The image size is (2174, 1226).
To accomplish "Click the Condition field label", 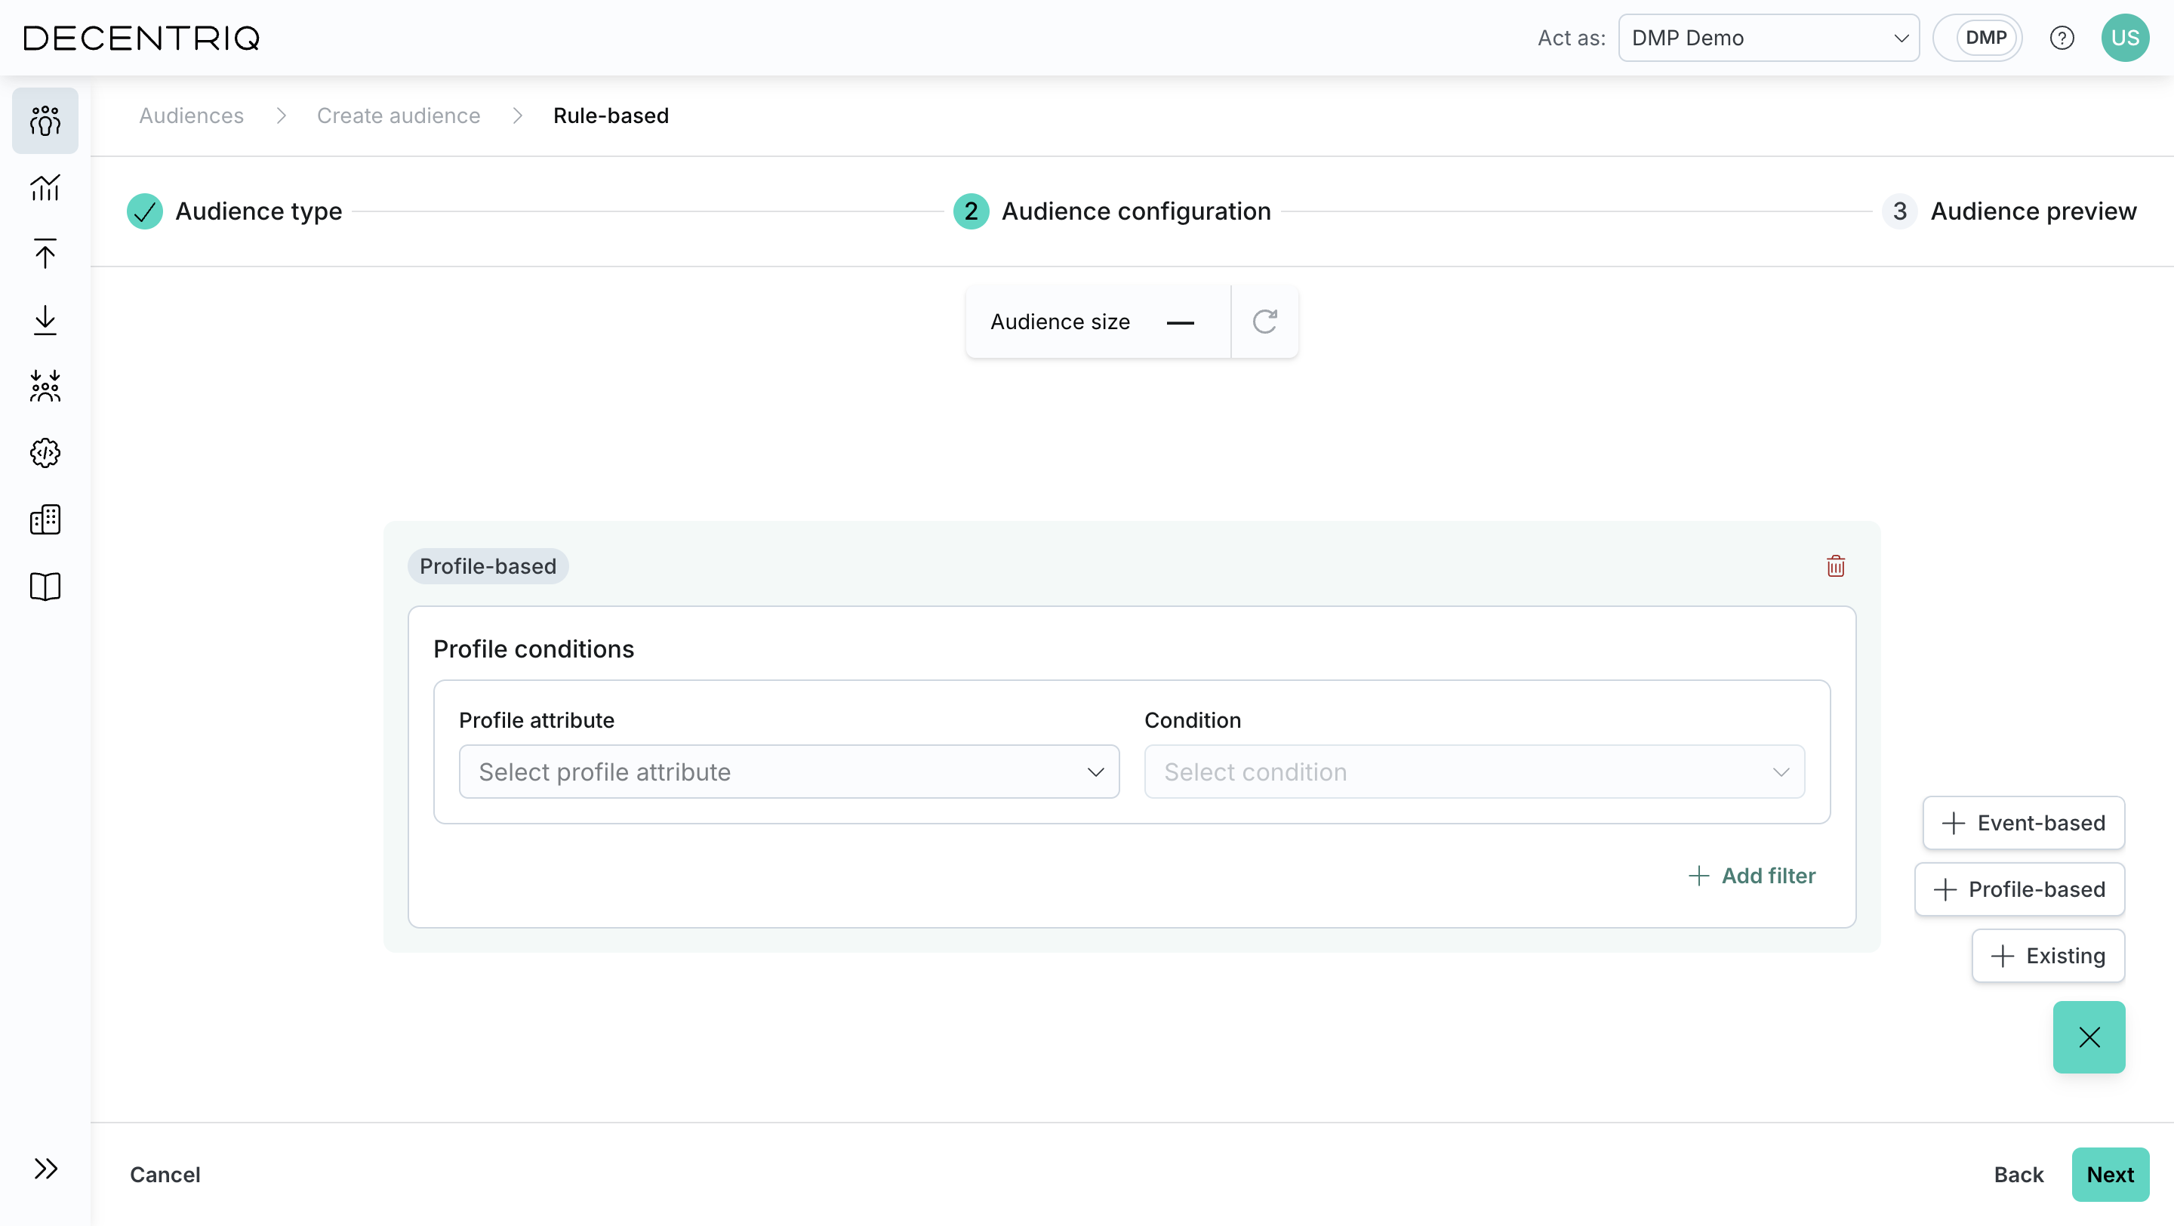I will coord(1193,719).
